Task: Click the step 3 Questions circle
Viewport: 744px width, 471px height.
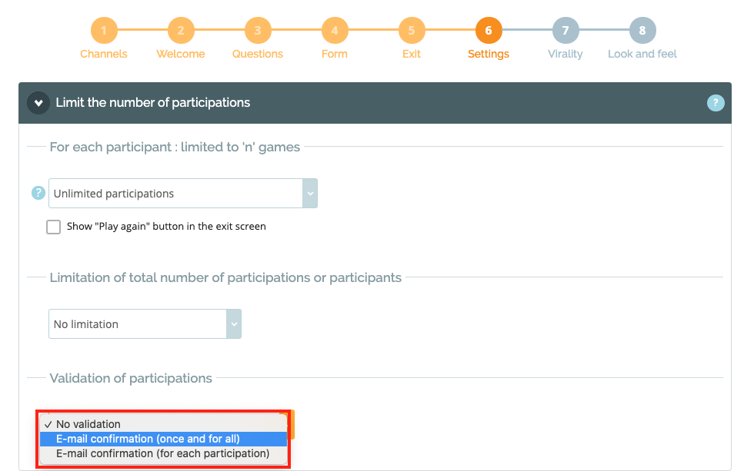Action: coord(258,32)
